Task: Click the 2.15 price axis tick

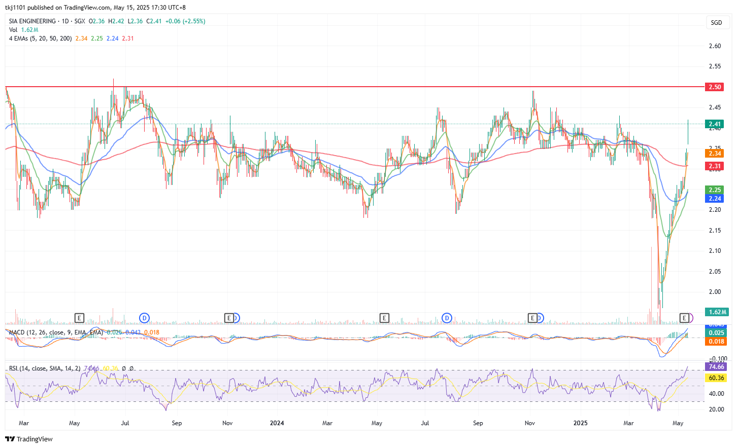Action: 715,231
